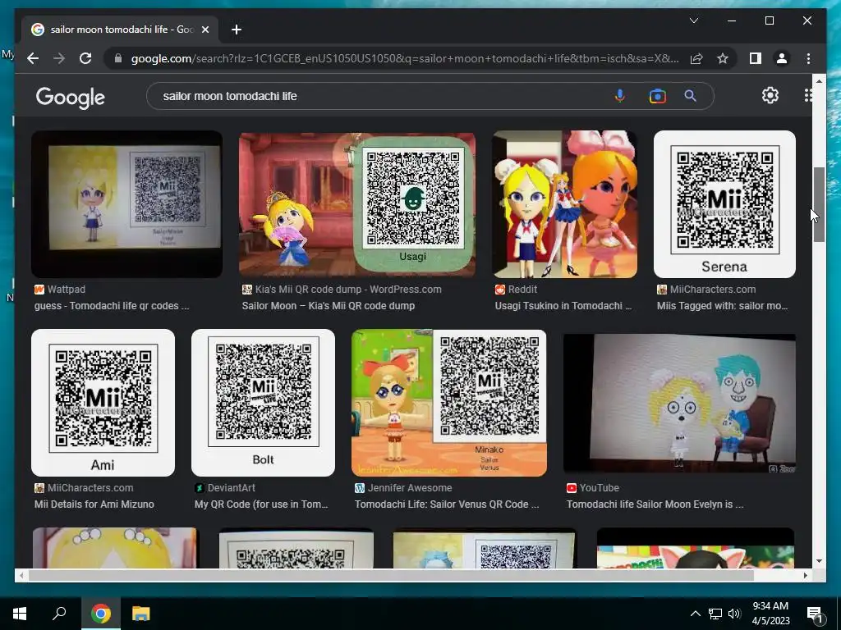This screenshot has width=841, height=630.
Task: Open the volume control icon
Action: (x=734, y=614)
